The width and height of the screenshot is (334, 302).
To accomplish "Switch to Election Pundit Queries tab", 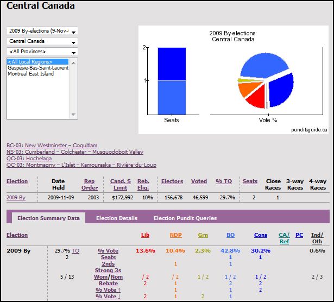I will pyautogui.click(x=185, y=218).
